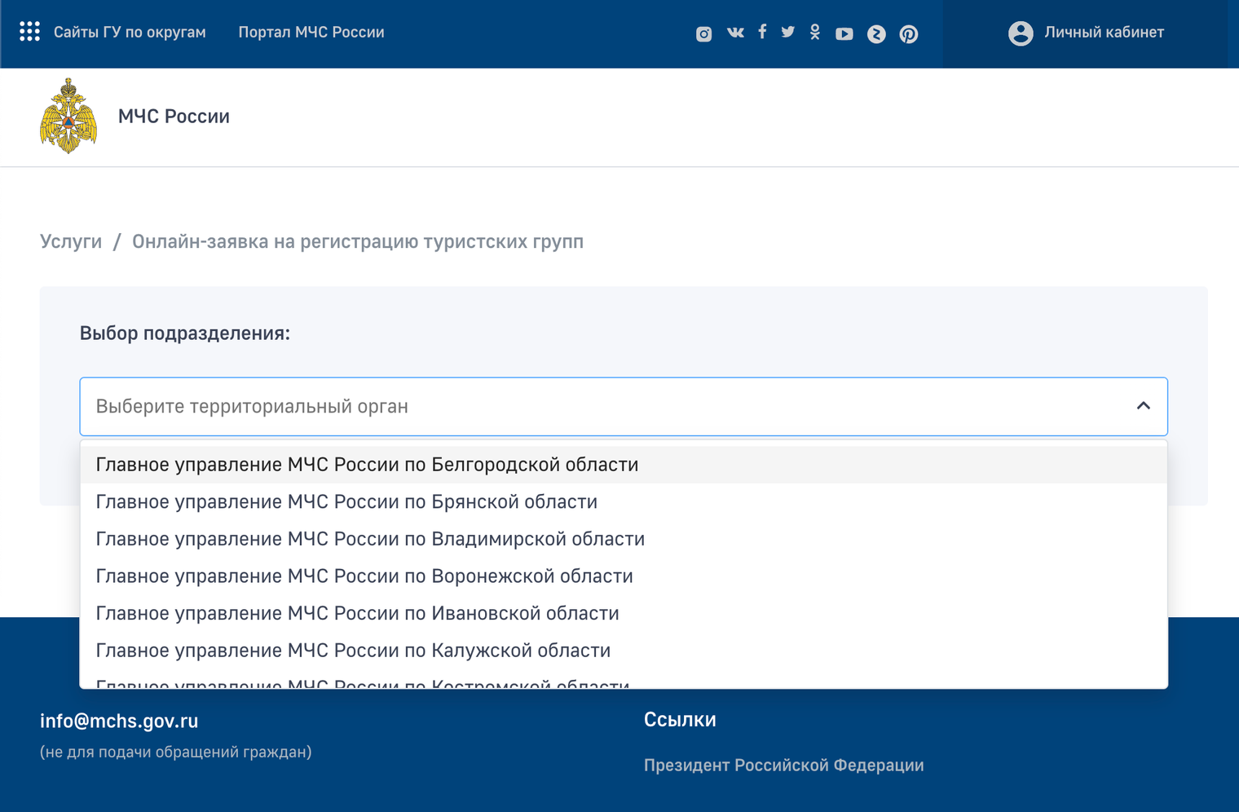
Task: Collapse the dropdown with the chevron arrow
Action: click(x=1144, y=406)
